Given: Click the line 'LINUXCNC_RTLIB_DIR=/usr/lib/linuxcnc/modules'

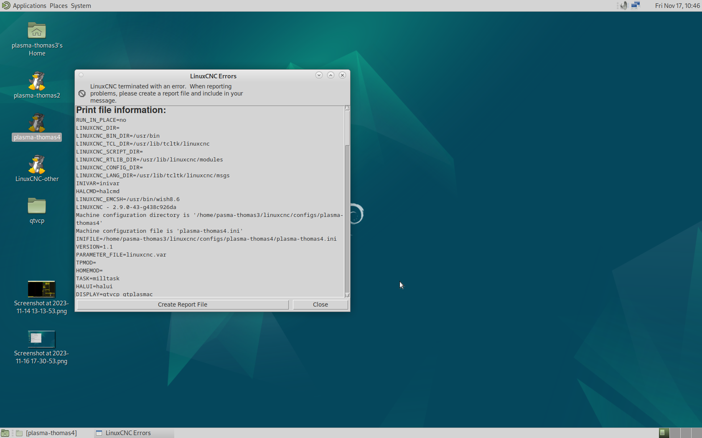Looking at the screenshot, I should [x=150, y=160].
